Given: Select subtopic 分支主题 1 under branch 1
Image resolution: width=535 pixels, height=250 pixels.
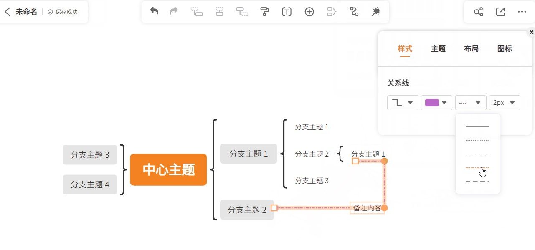Looking at the screenshot, I should (312, 127).
